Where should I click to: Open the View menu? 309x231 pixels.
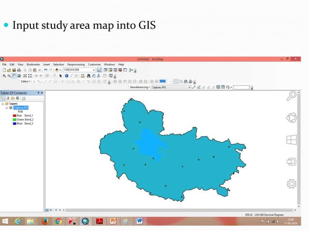tap(20, 64)
